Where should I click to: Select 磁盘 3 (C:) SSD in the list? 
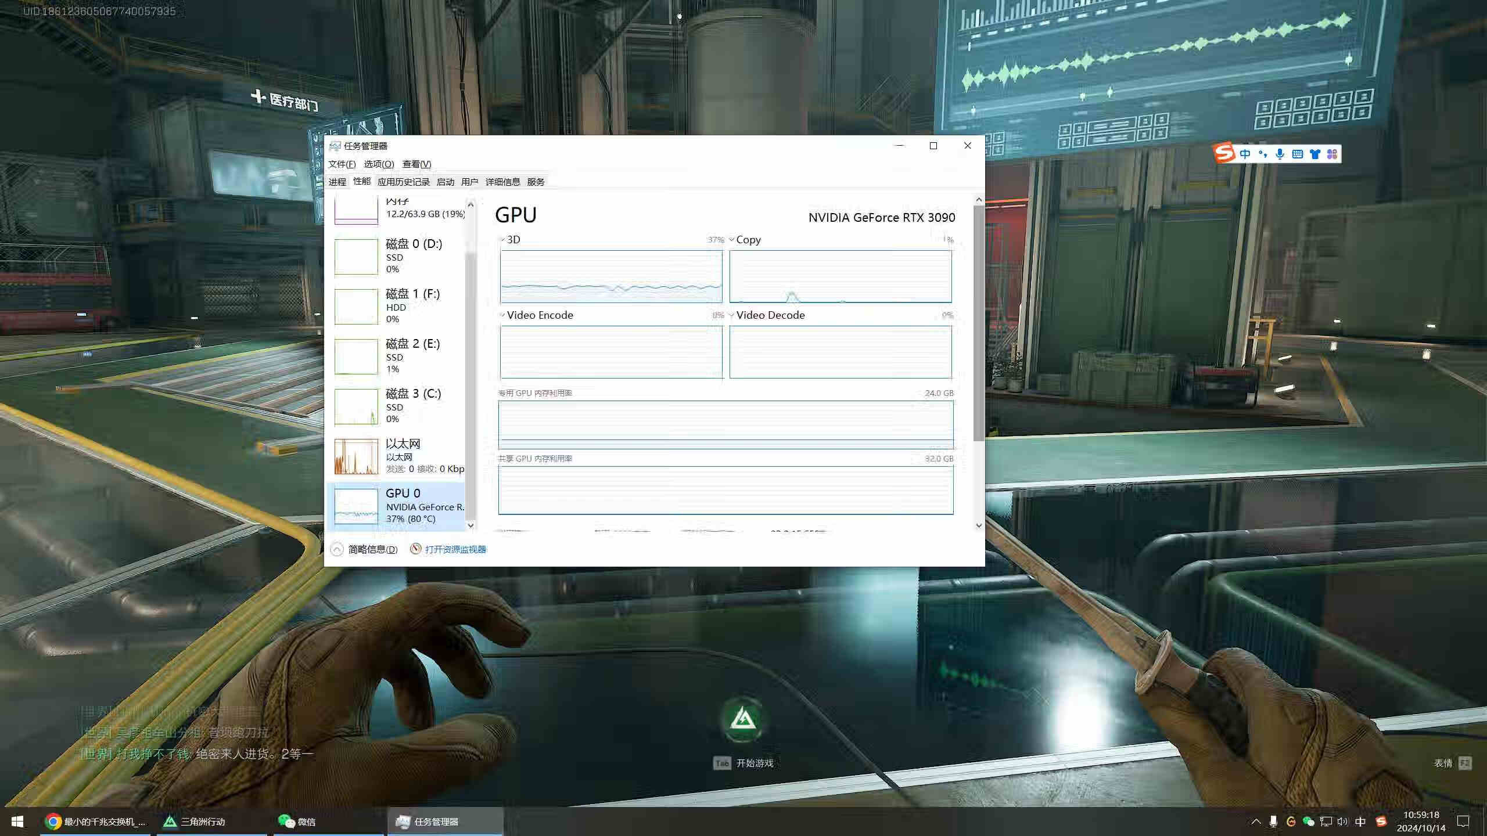click(397, 406)
